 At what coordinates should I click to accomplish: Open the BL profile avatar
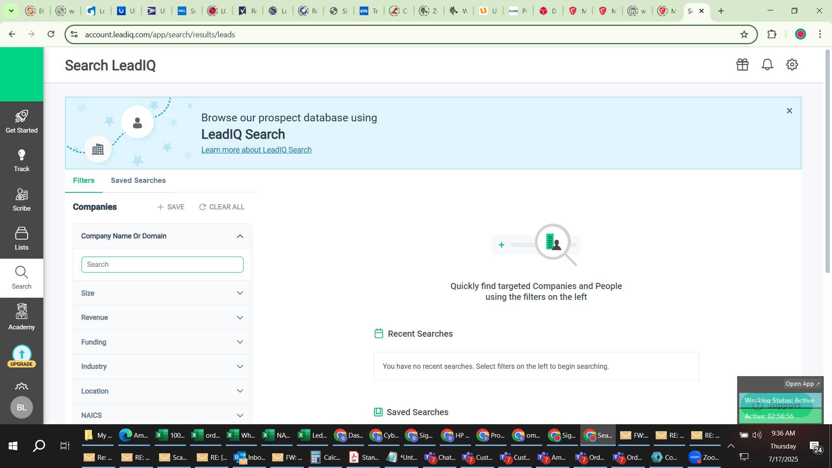(22, 407)
